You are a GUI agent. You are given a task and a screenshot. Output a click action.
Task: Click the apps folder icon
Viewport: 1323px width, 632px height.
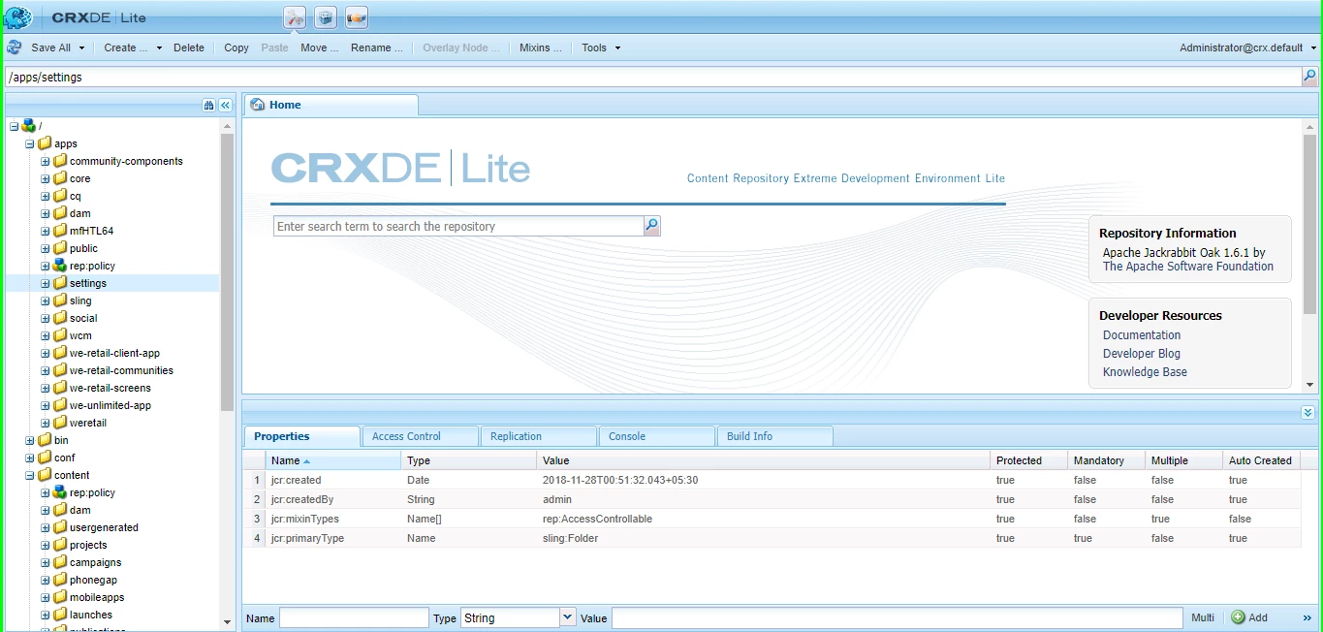pyautogui.click(x=45, y=143)
